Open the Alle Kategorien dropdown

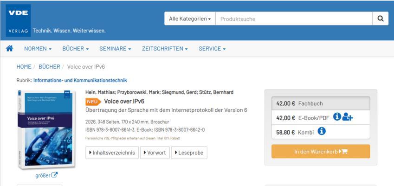click(190, 19)
